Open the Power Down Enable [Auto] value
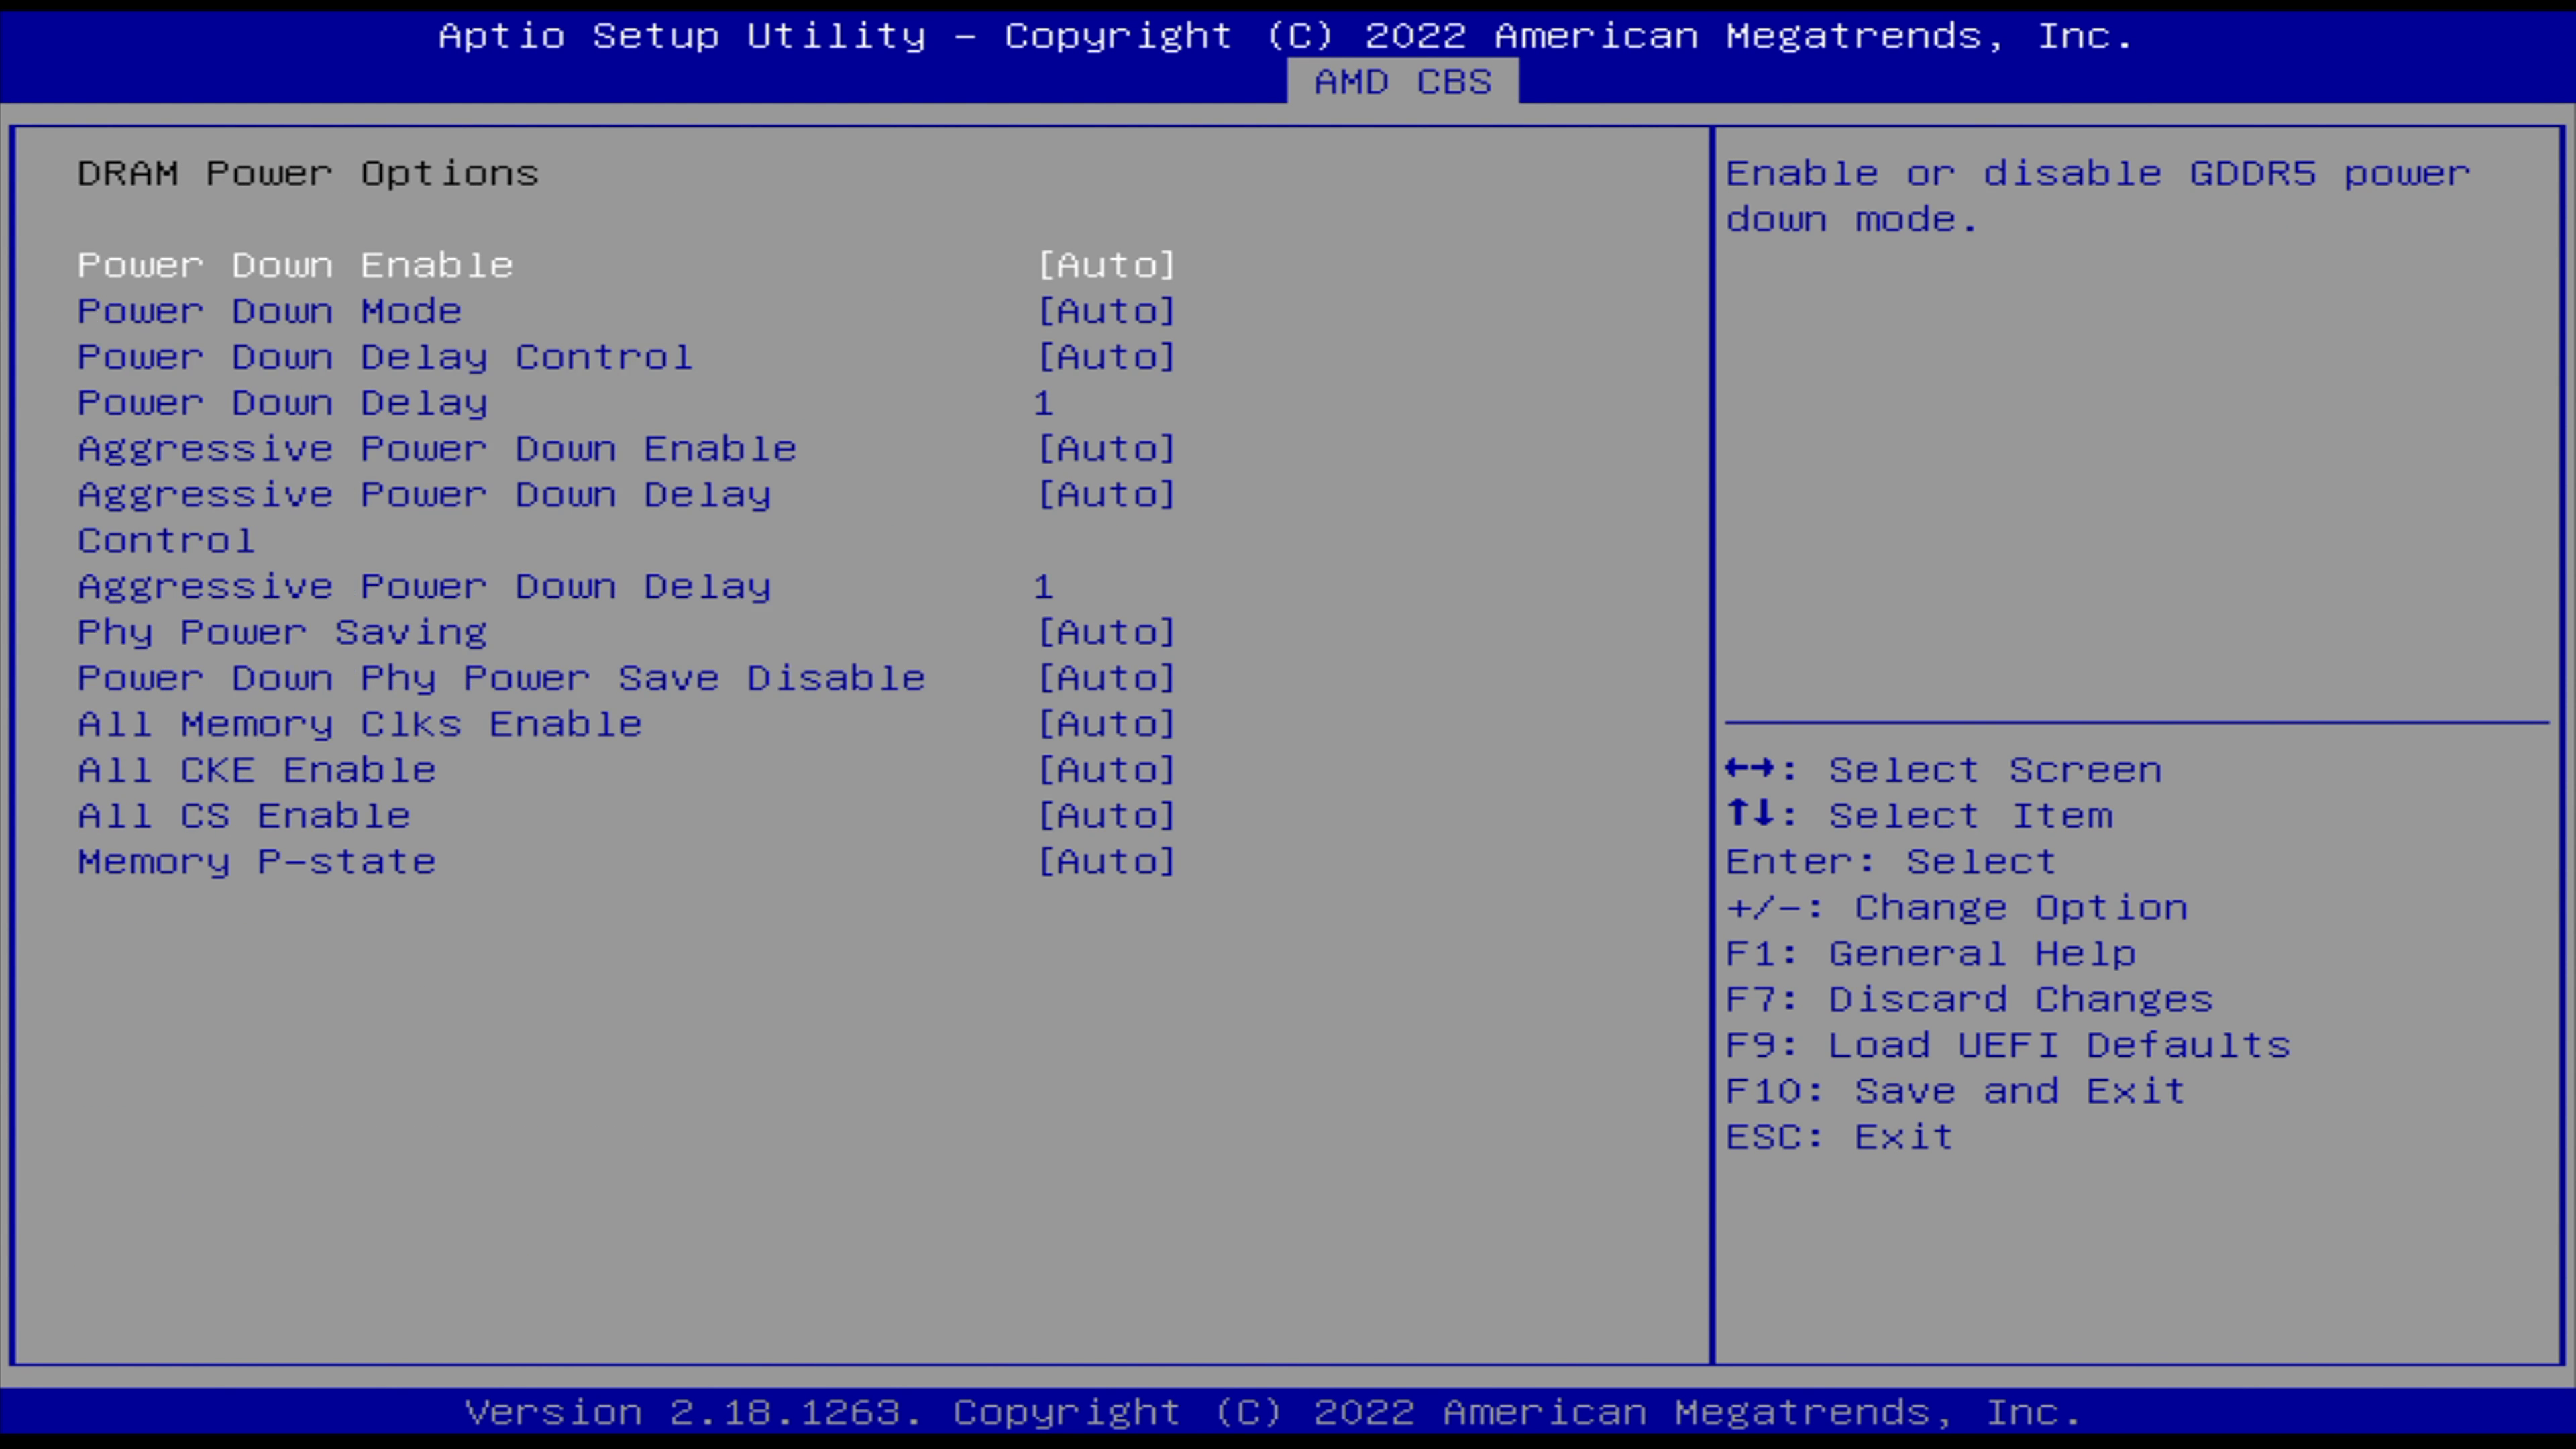This screenshot has width=2576, height=1449. click(1106, 266)
